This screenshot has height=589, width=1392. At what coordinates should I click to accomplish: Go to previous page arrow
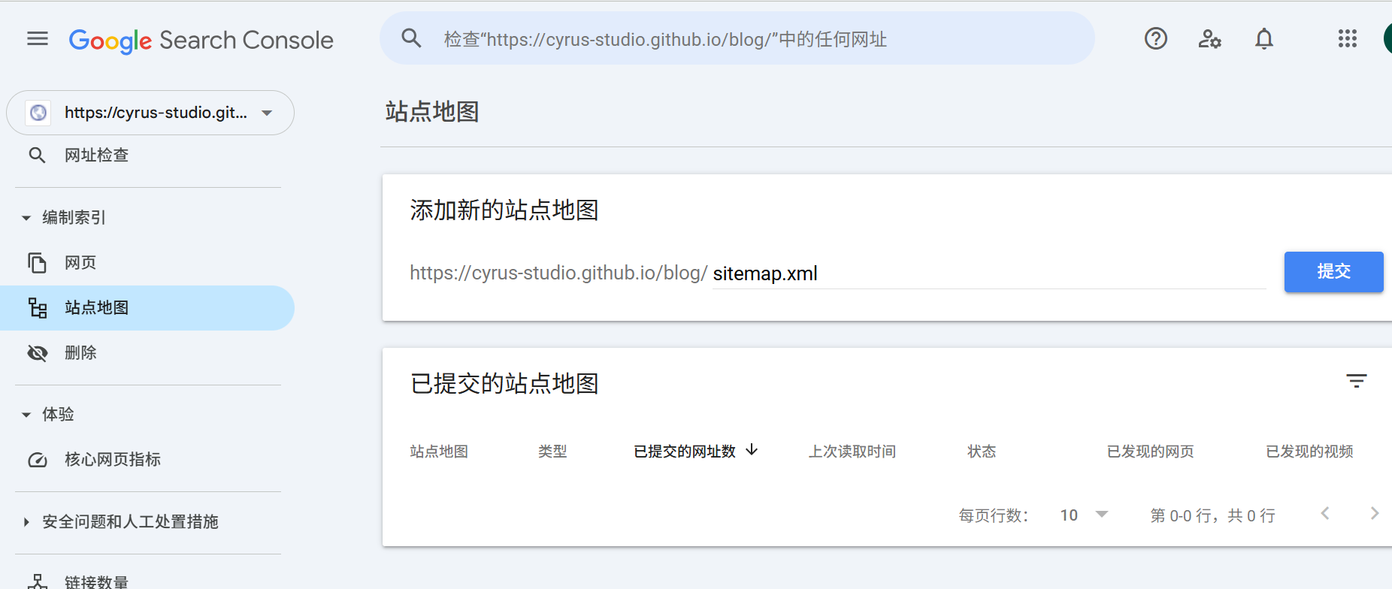(1325, 513)
